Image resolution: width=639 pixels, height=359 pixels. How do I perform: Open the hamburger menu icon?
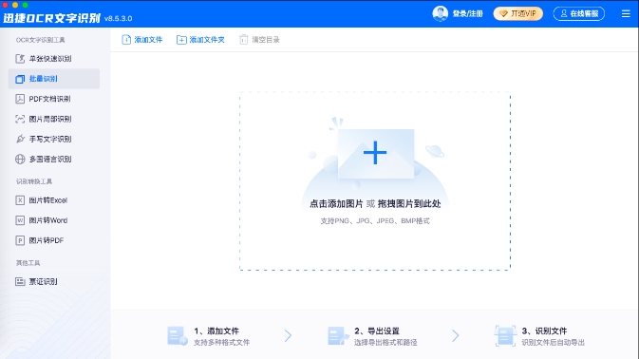626,13
